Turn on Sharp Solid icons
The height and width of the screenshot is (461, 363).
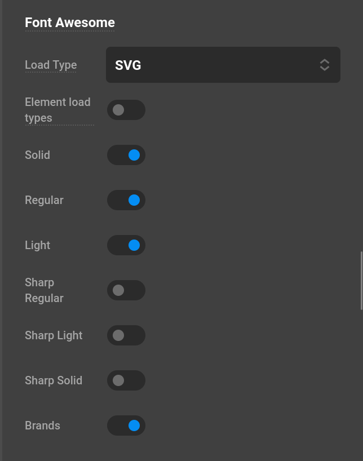[x=126, y=380]
